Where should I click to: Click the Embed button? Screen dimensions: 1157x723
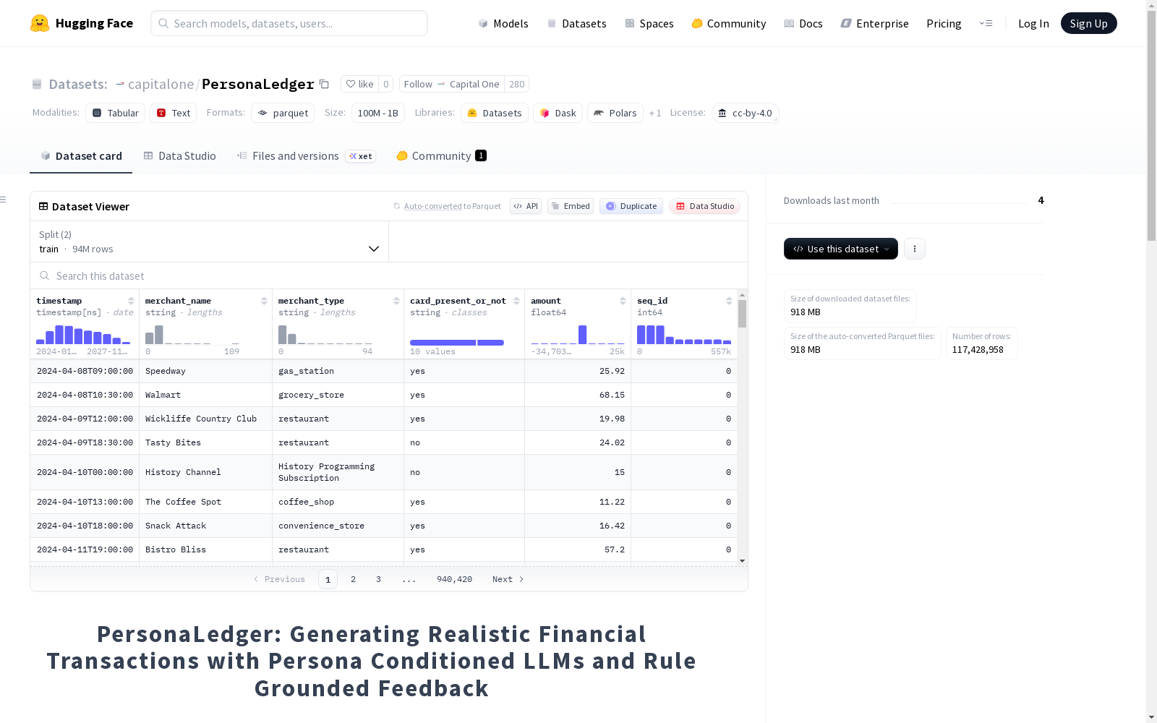pyautogui.click(x=571, y=206)
